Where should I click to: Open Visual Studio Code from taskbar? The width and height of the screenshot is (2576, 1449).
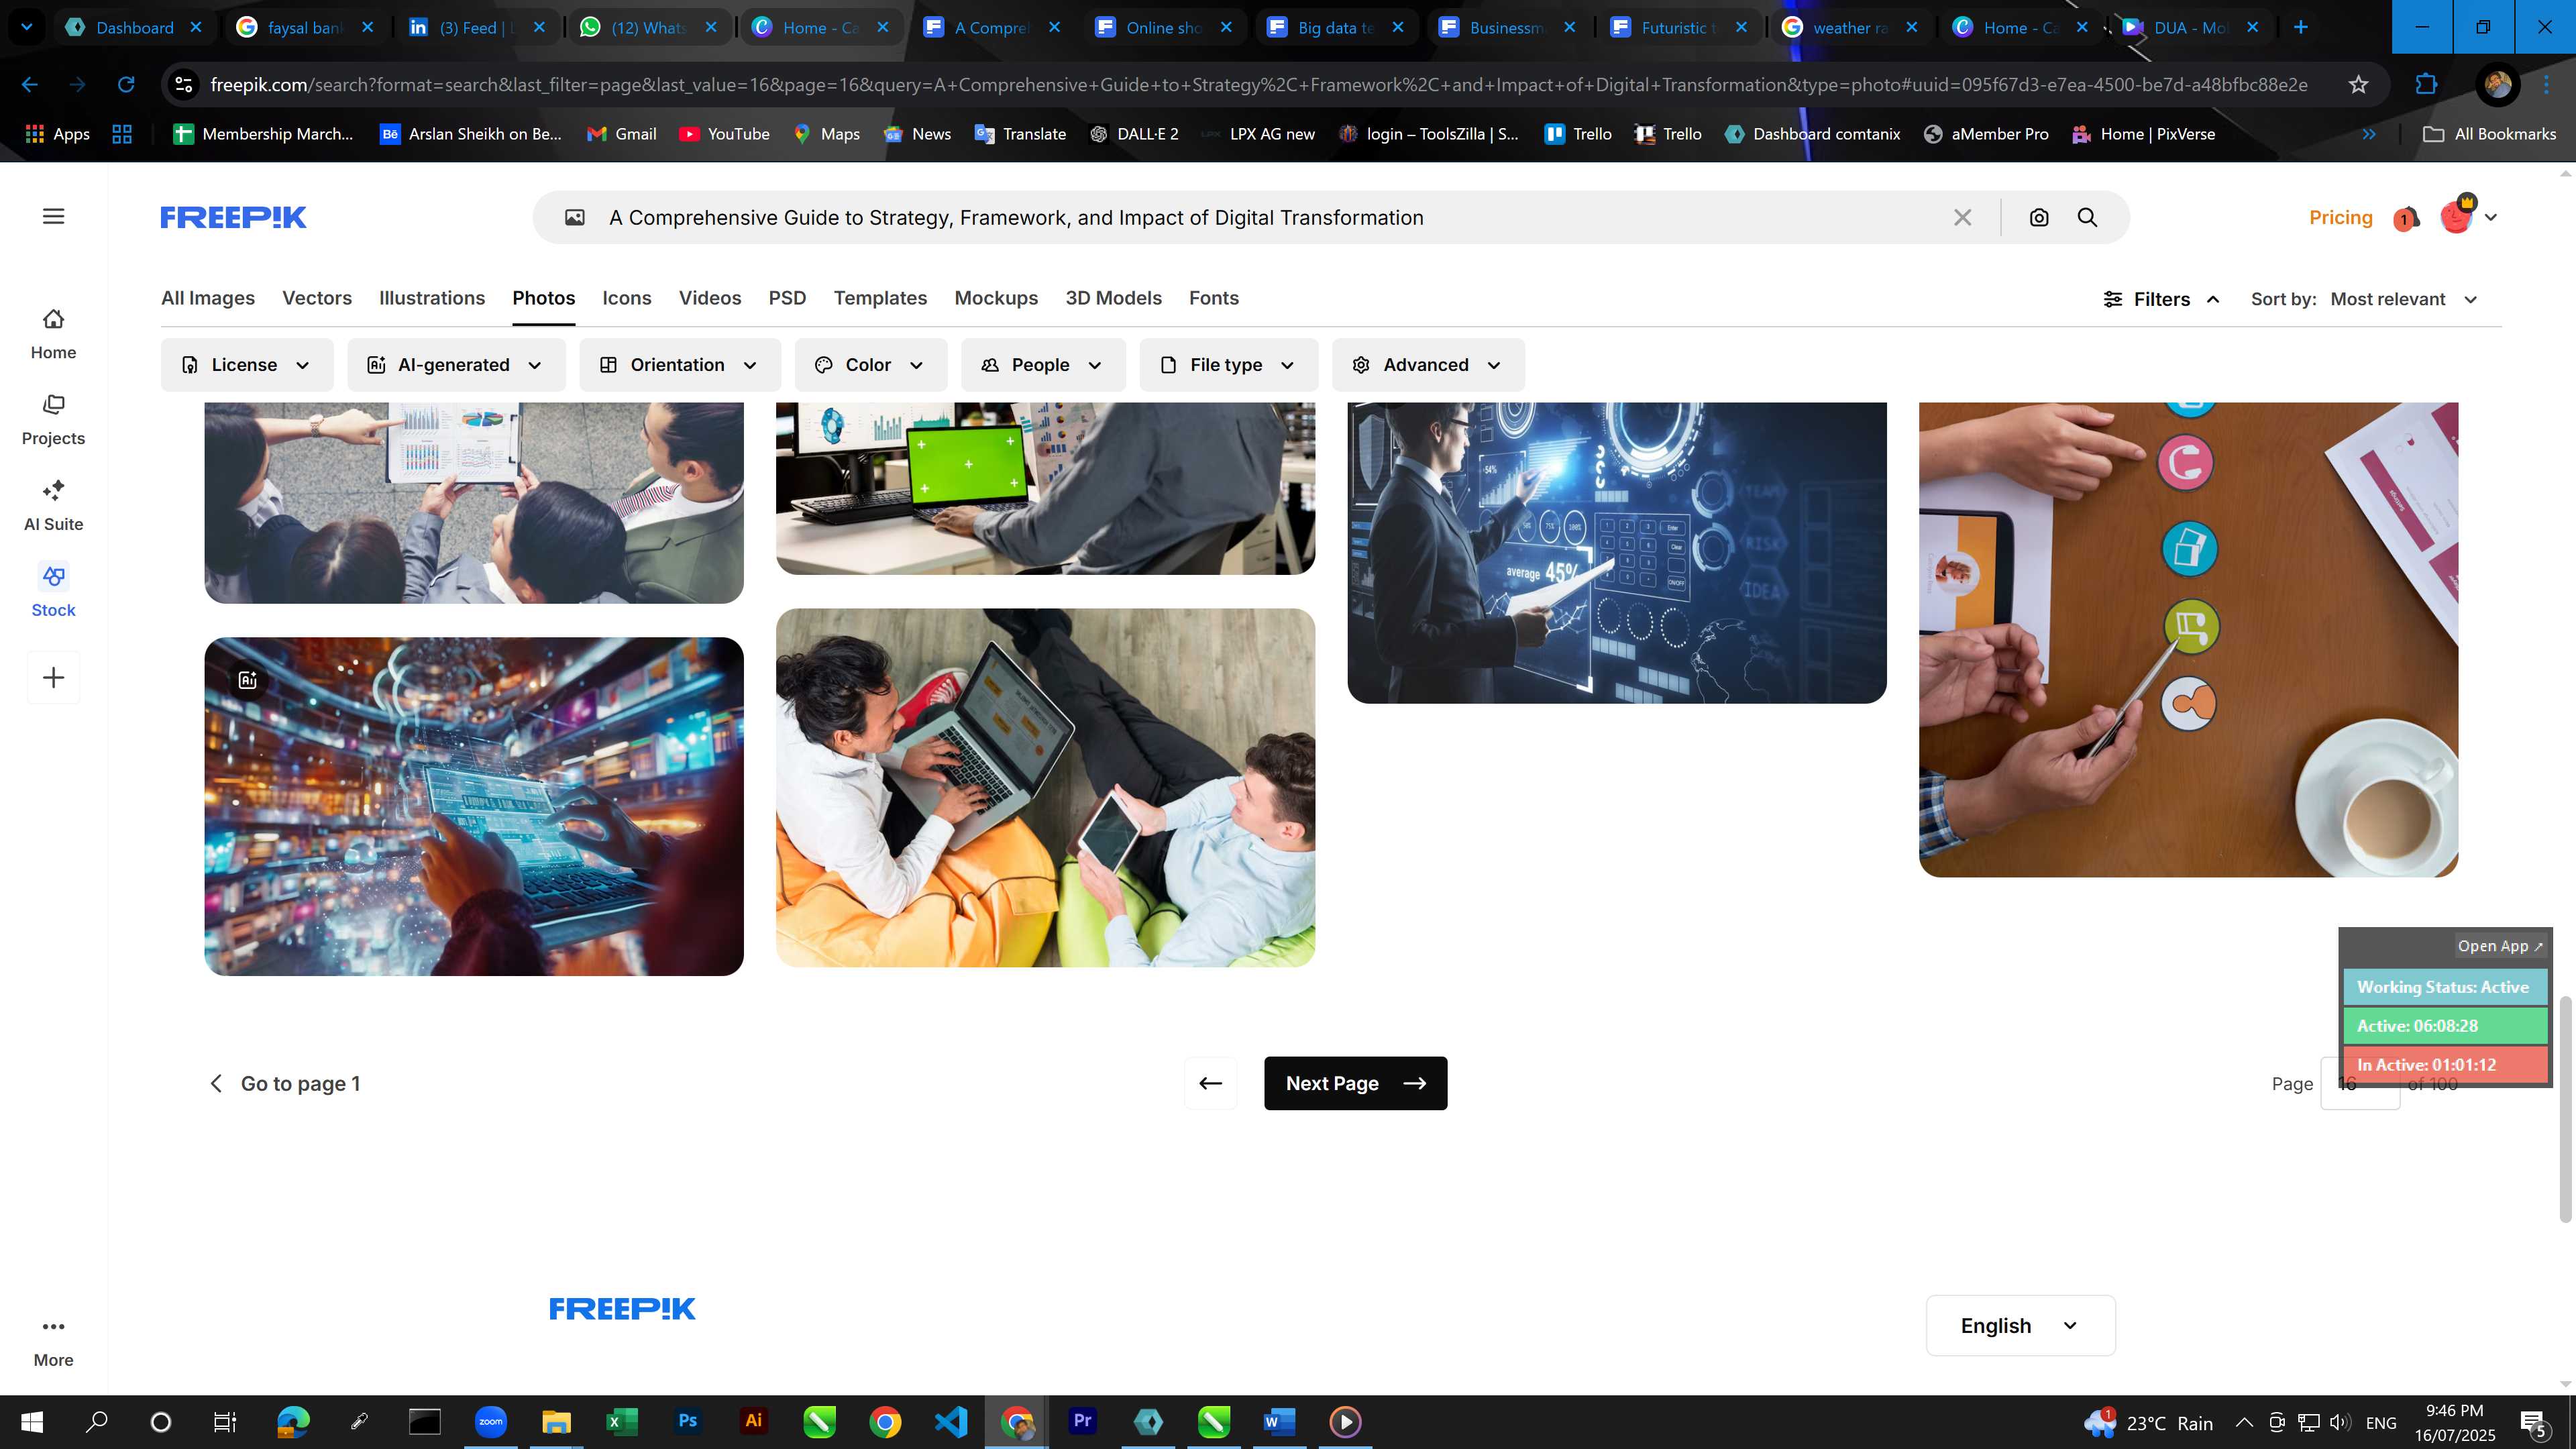(951, 1421)
